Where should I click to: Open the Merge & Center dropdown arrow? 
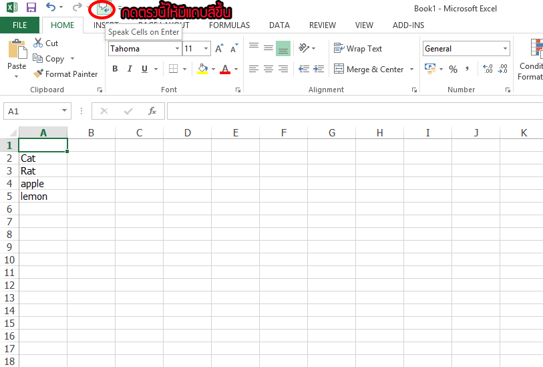(411, 70)
